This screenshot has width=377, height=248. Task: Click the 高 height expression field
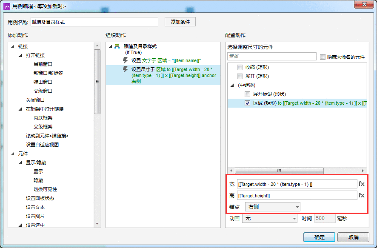point(297,195)
